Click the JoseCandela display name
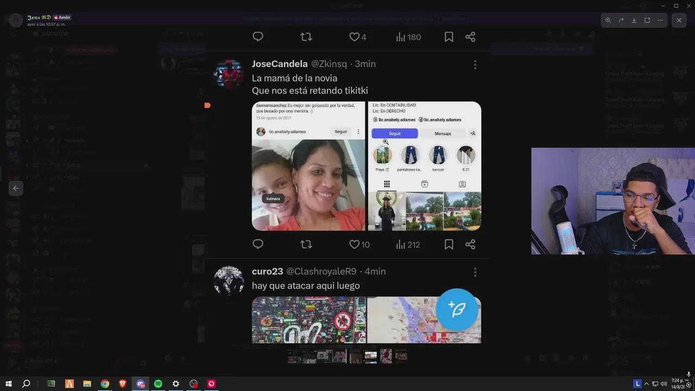 point(280,64)
